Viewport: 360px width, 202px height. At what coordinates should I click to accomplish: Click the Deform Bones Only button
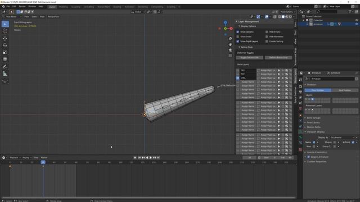278,58
